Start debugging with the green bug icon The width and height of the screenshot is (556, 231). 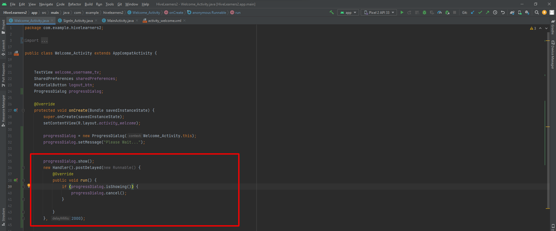(424, 13)
